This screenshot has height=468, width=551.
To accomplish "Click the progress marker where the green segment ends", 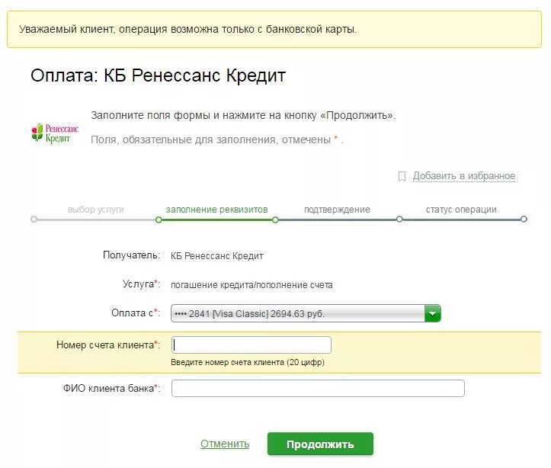I will [275, 220].
